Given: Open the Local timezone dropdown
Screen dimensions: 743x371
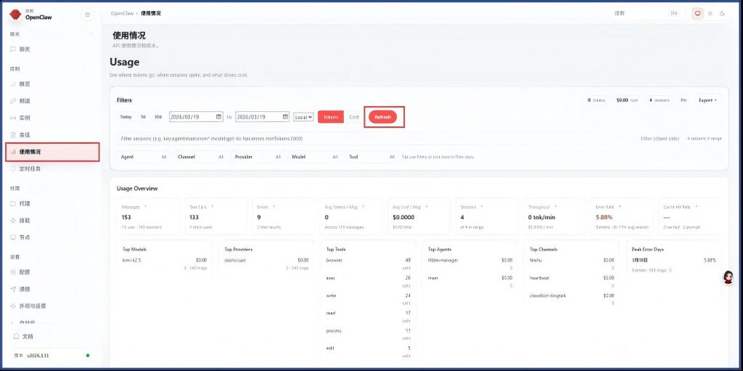Looking at the screenshot, I should click(x=303, y=116).
